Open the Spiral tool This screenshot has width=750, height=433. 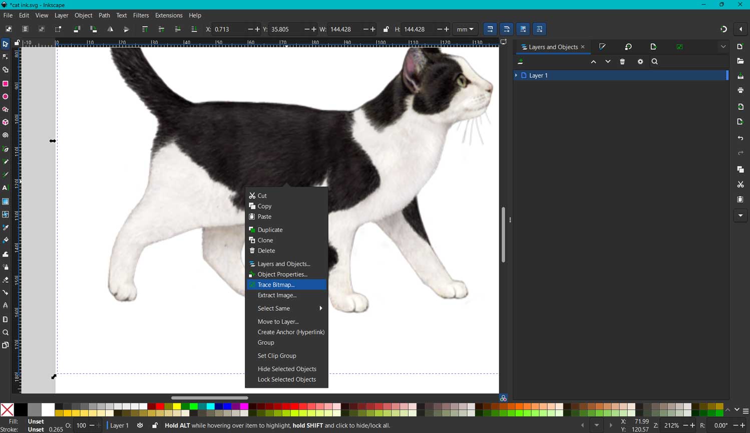click(6, 135)
